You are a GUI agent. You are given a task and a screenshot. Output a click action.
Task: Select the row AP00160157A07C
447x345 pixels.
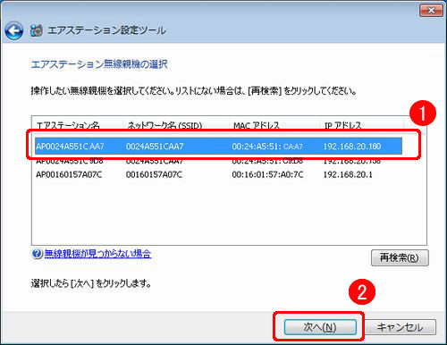(218, 174)
